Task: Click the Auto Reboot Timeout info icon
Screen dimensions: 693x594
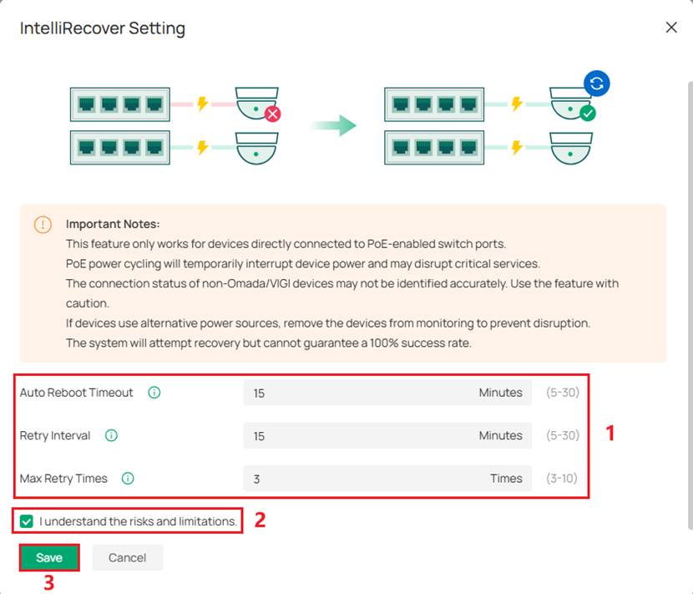Action: tap(154, 393)
